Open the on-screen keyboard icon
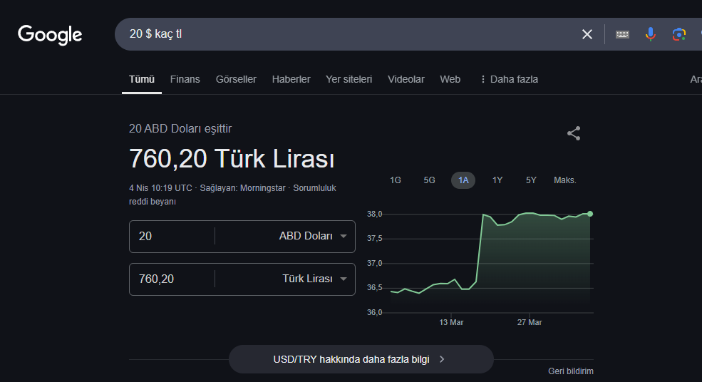The width and height of the screenshot is (702, 382). click(x=622, y=34)
